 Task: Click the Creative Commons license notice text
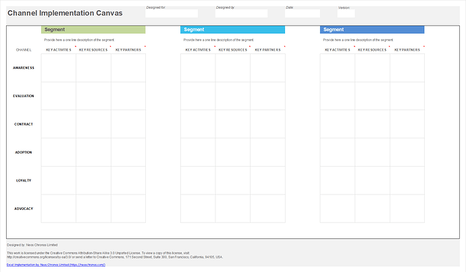coord(115,255)
